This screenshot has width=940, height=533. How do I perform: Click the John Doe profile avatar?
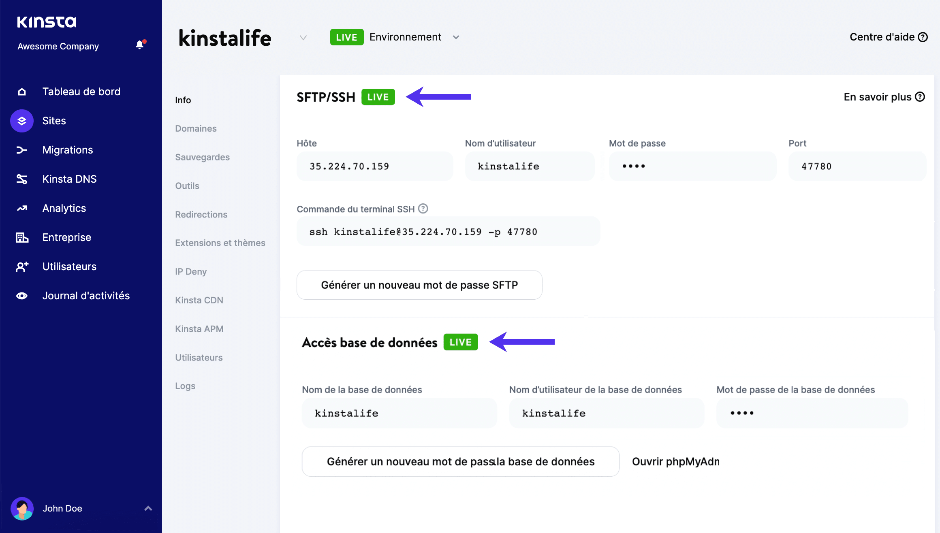point(22,508)
